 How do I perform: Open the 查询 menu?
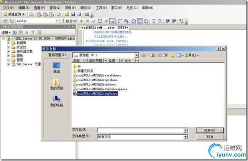(x=55, y=8)
